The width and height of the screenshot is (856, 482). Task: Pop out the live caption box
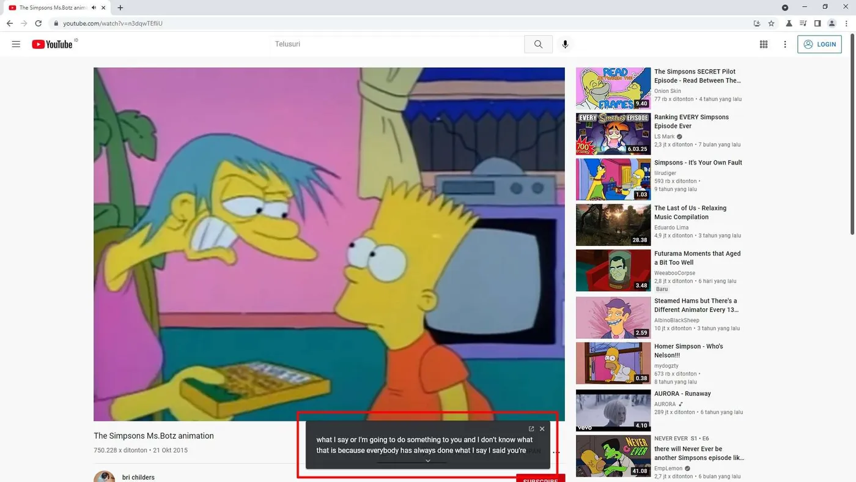pyautogui.click(x=531, y=429)
